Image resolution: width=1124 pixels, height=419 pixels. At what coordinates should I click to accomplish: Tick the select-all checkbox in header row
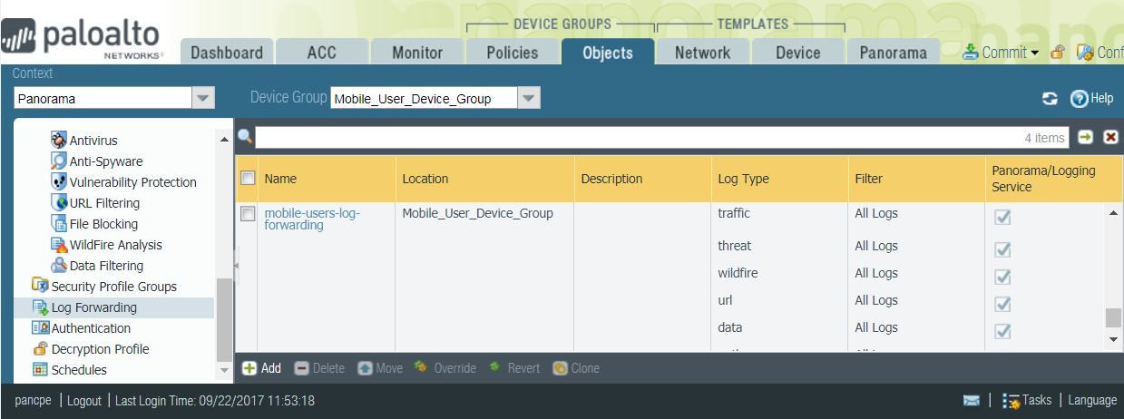(248, 179)
